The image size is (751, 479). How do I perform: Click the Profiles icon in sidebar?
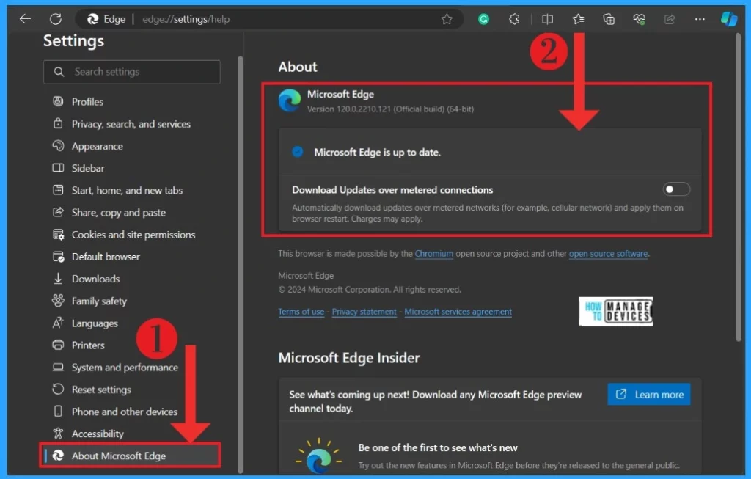[x=58, y=101]
